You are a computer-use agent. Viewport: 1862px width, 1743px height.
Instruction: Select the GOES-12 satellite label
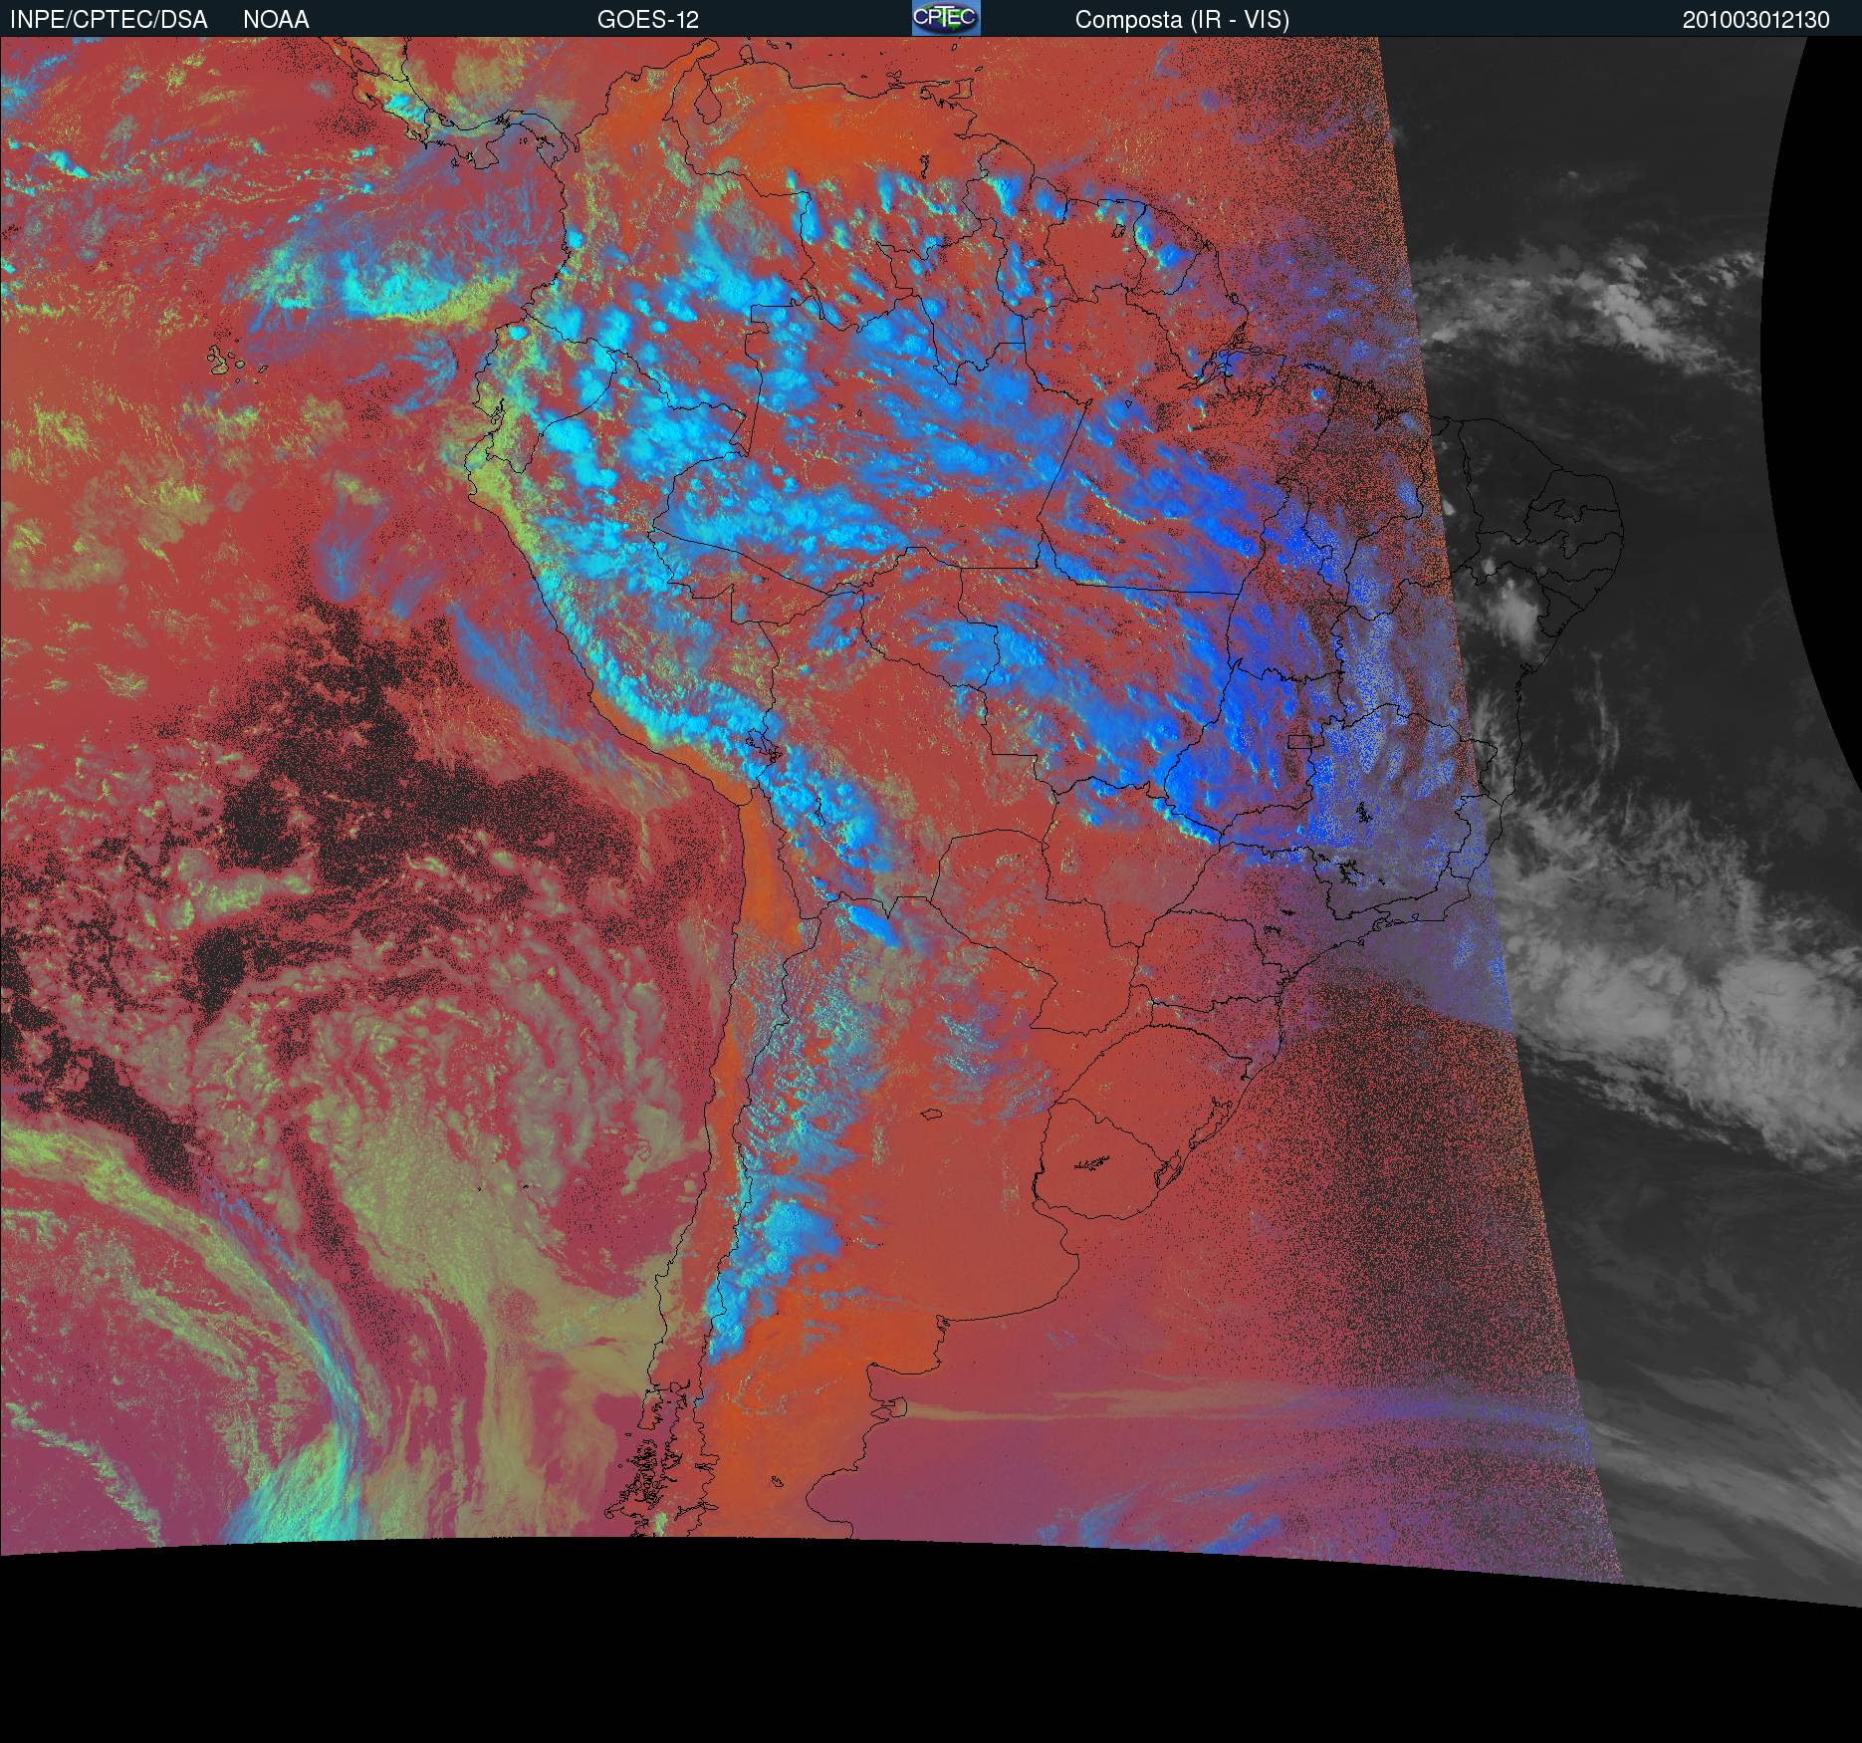647,19
